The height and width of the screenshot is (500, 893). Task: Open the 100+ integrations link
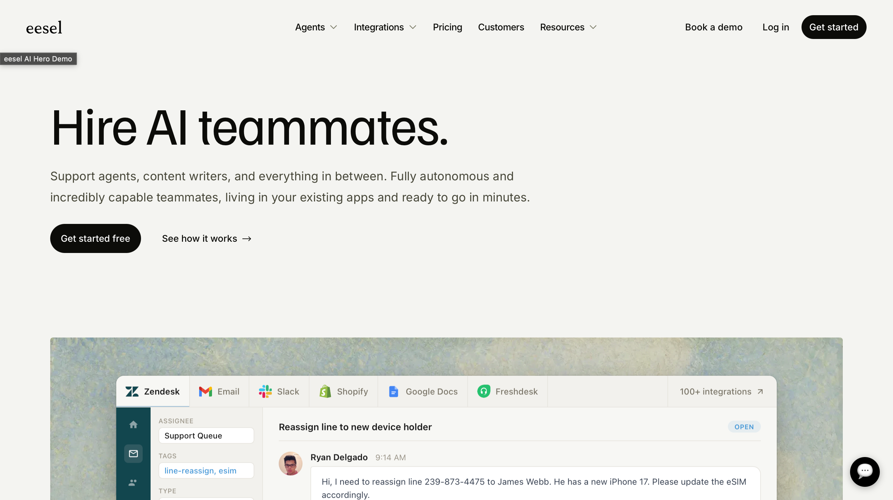pyautogui.click(x=721, y=391)
